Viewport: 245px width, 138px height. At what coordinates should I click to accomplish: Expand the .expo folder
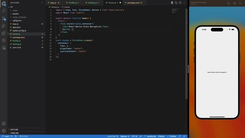15,10
